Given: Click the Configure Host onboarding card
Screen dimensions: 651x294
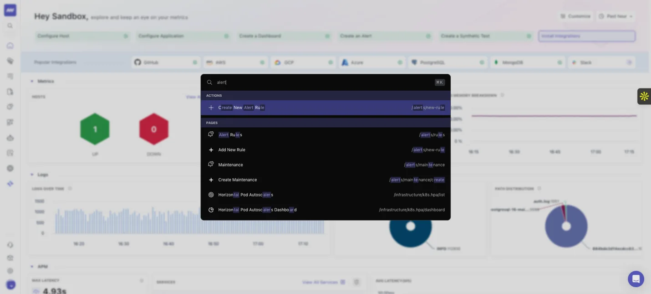Looking at the screenshot, I should (83, 36).
